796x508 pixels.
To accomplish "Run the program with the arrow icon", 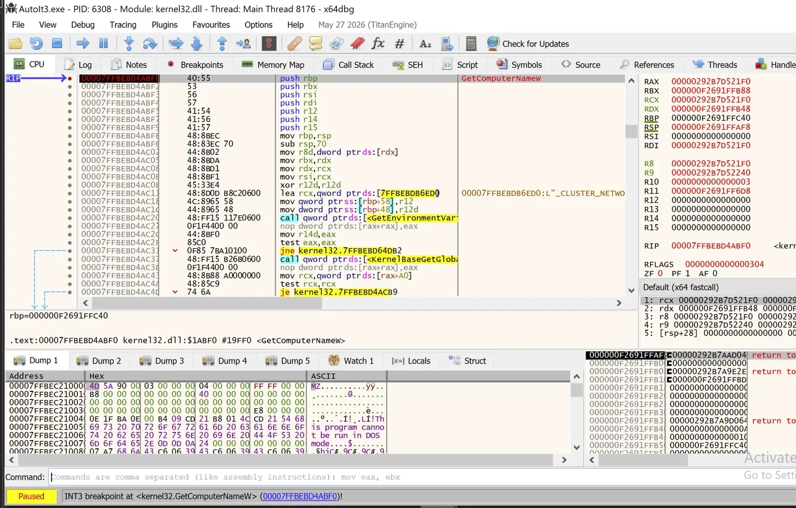I will [83, 43].
